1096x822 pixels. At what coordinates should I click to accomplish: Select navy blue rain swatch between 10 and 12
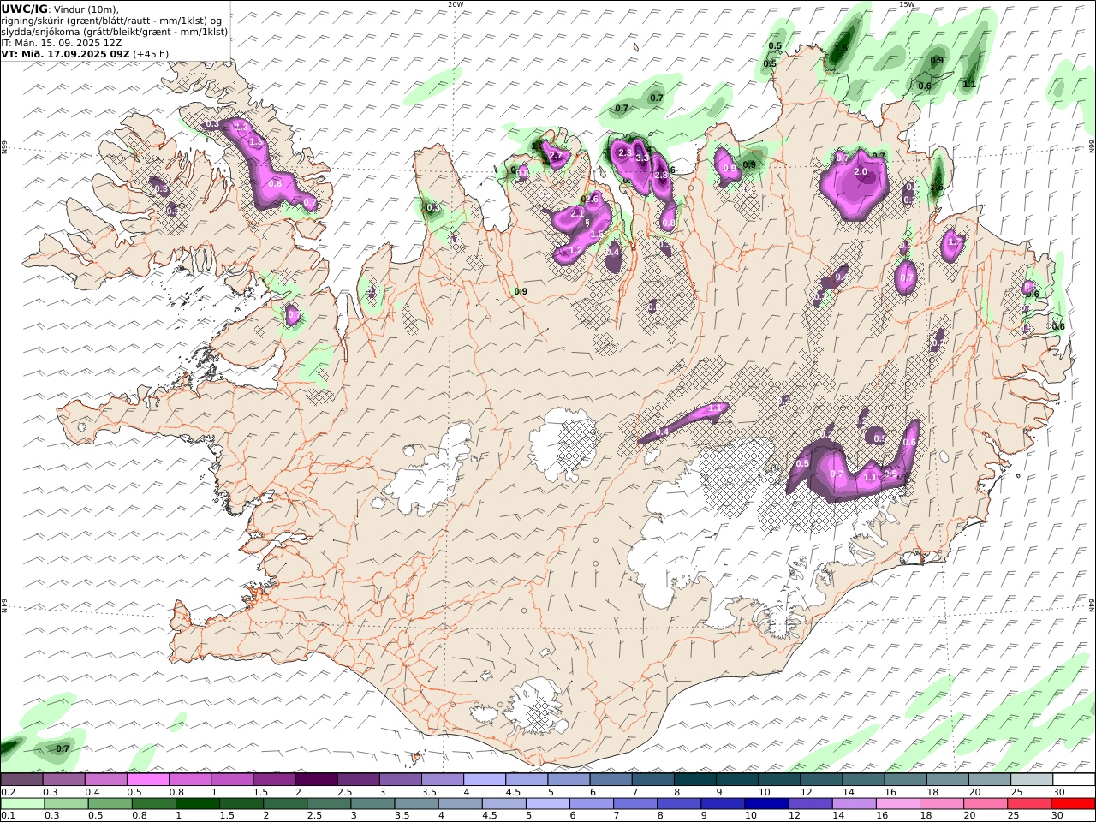[765, 803]
